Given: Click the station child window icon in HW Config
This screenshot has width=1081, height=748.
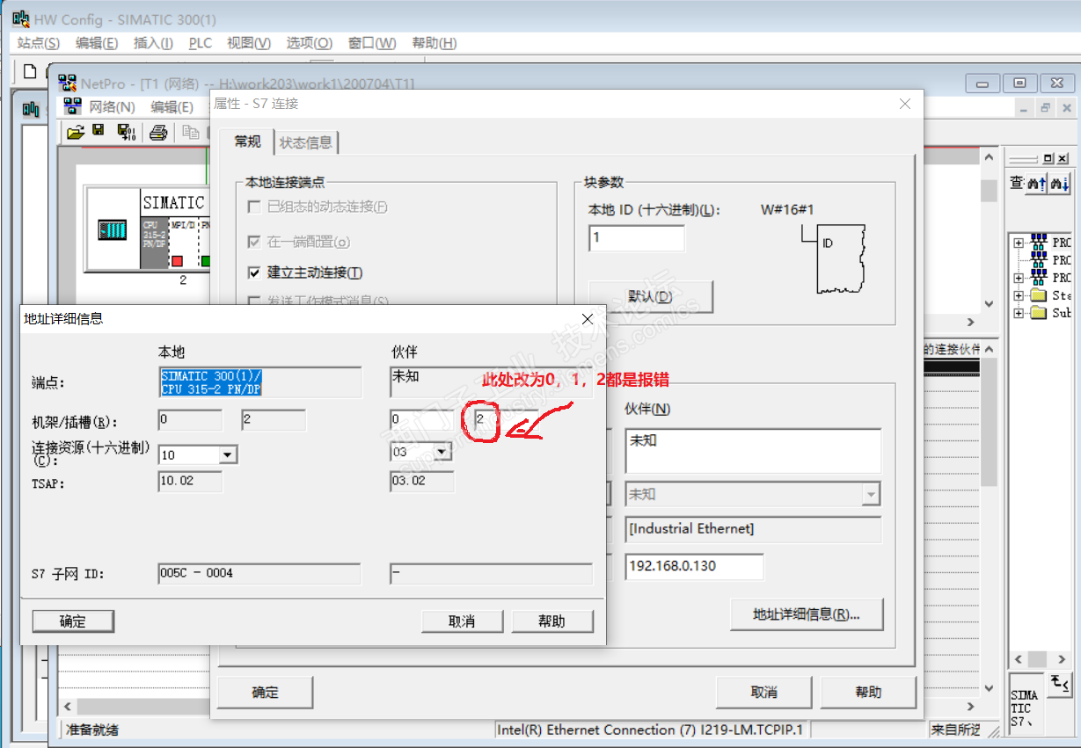Looking at the screenshot, I should pos(31,108).
